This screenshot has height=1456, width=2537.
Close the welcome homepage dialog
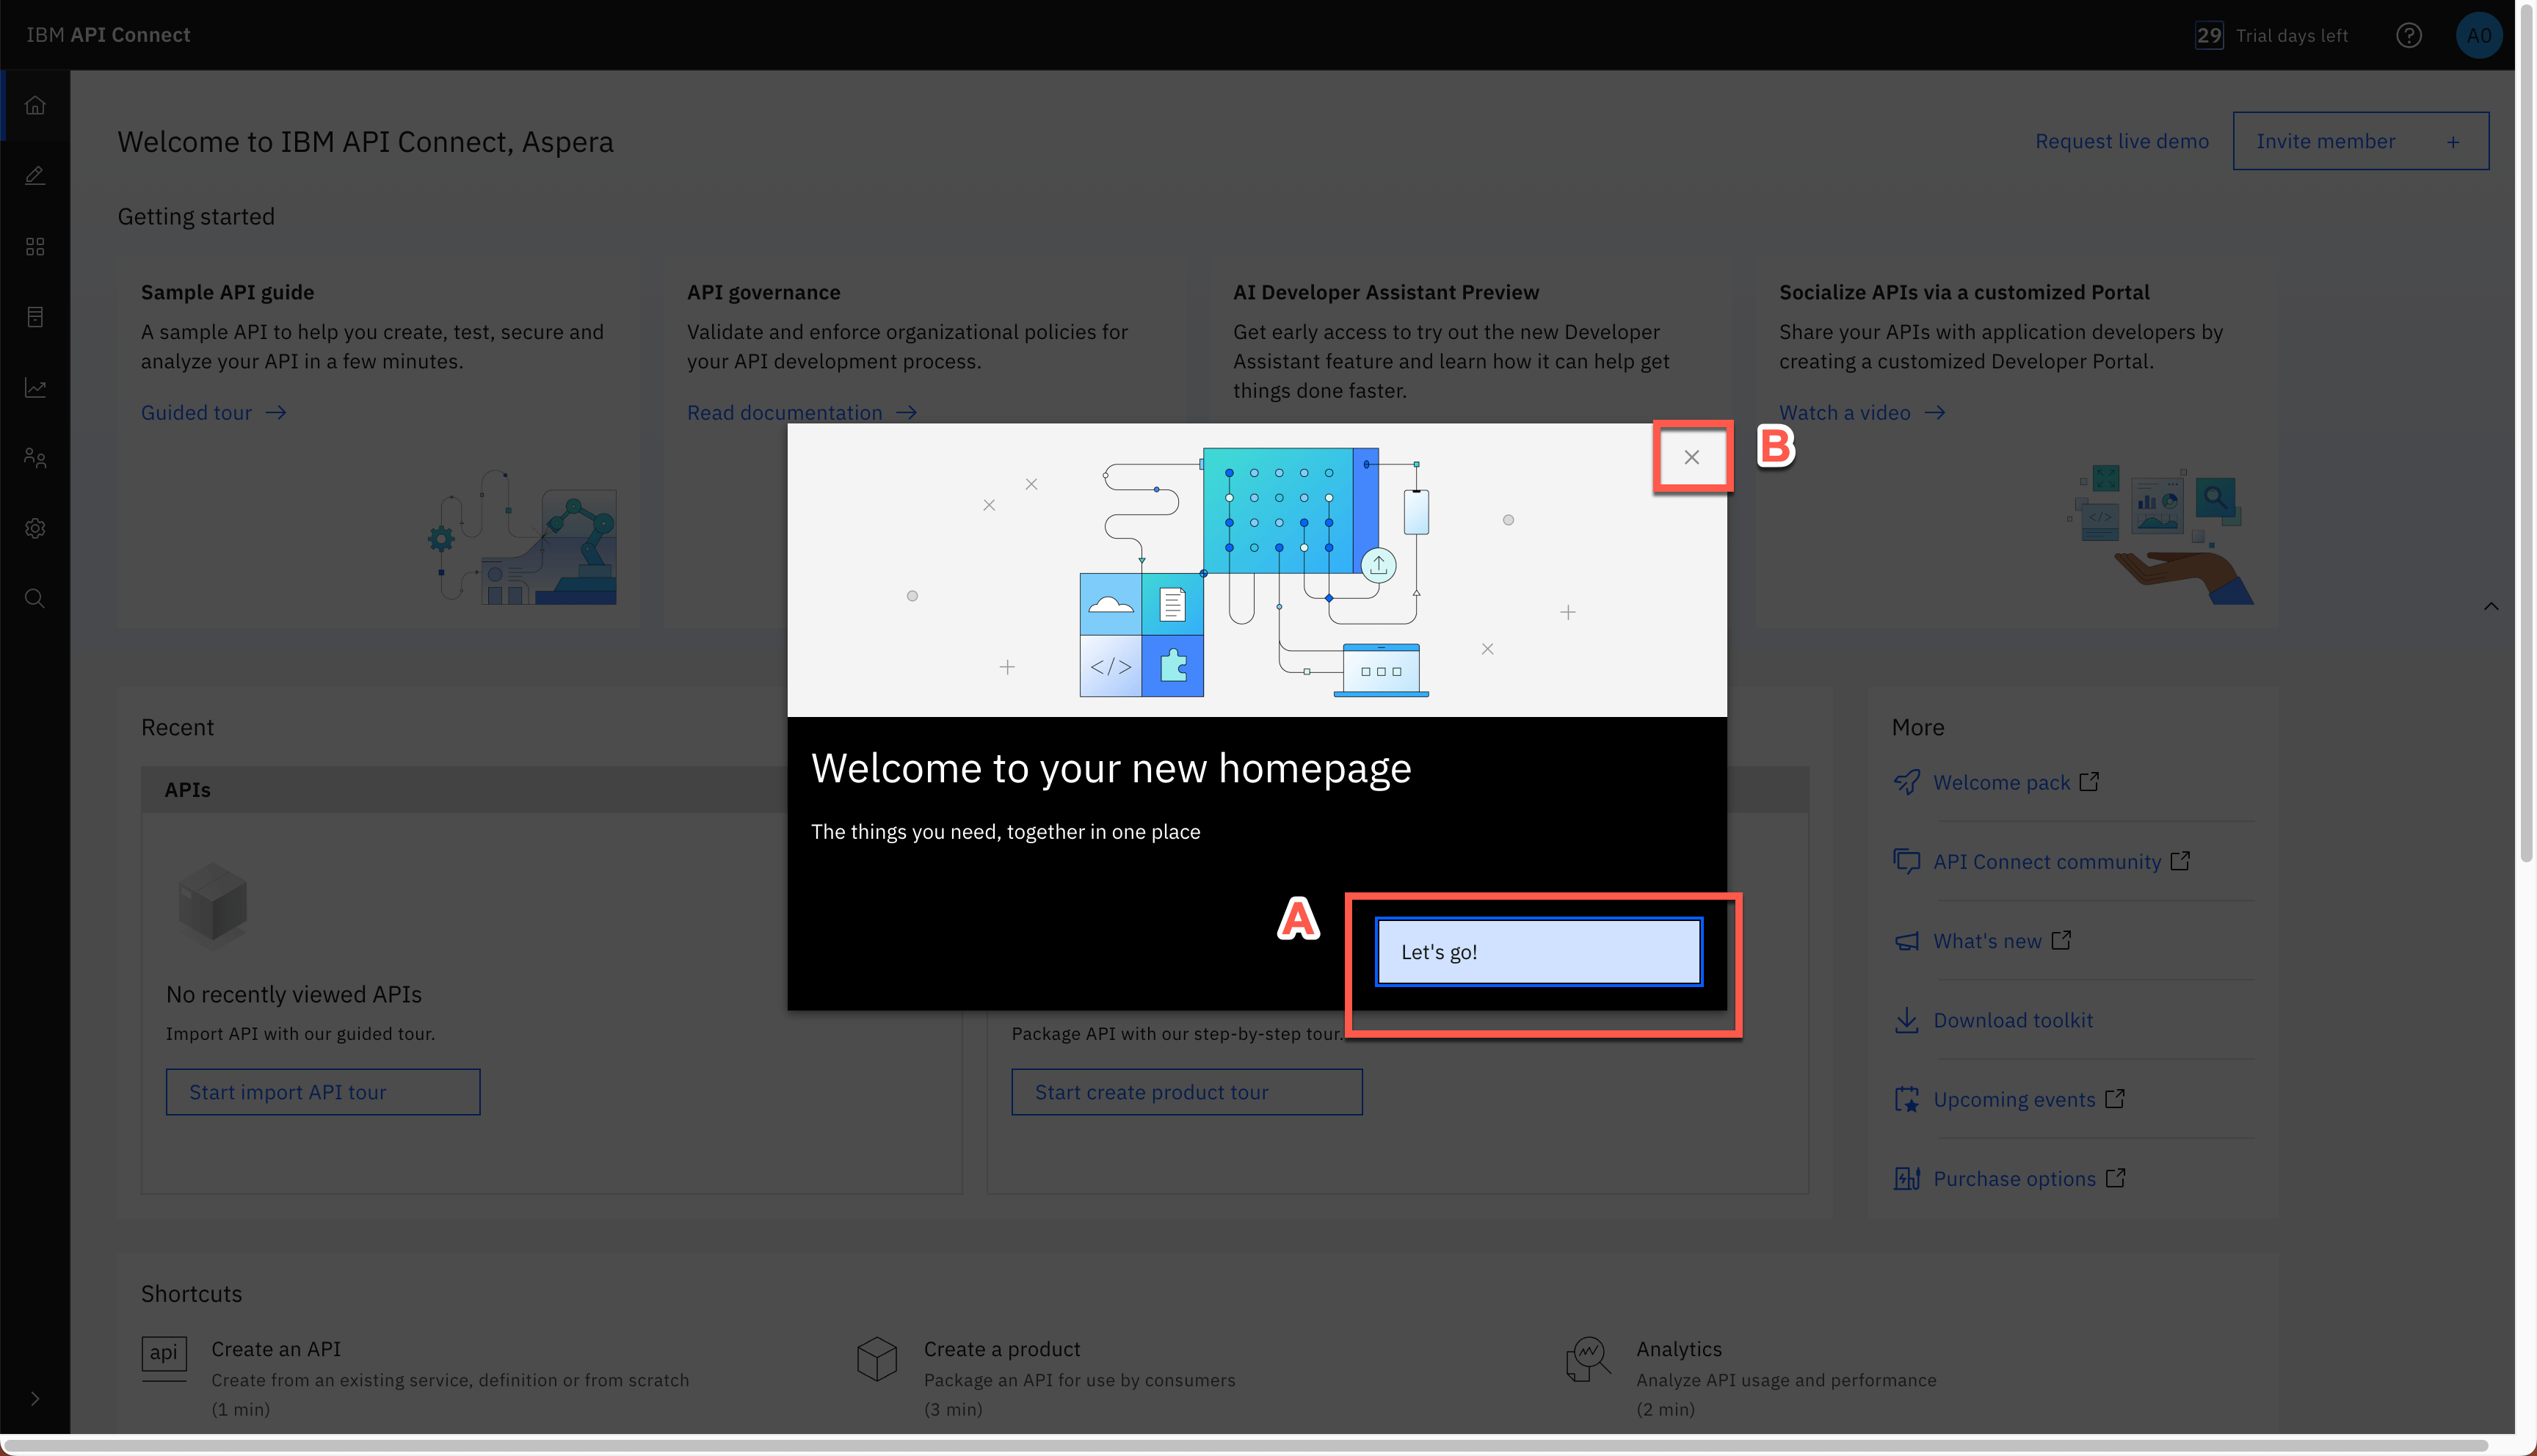1691,457
